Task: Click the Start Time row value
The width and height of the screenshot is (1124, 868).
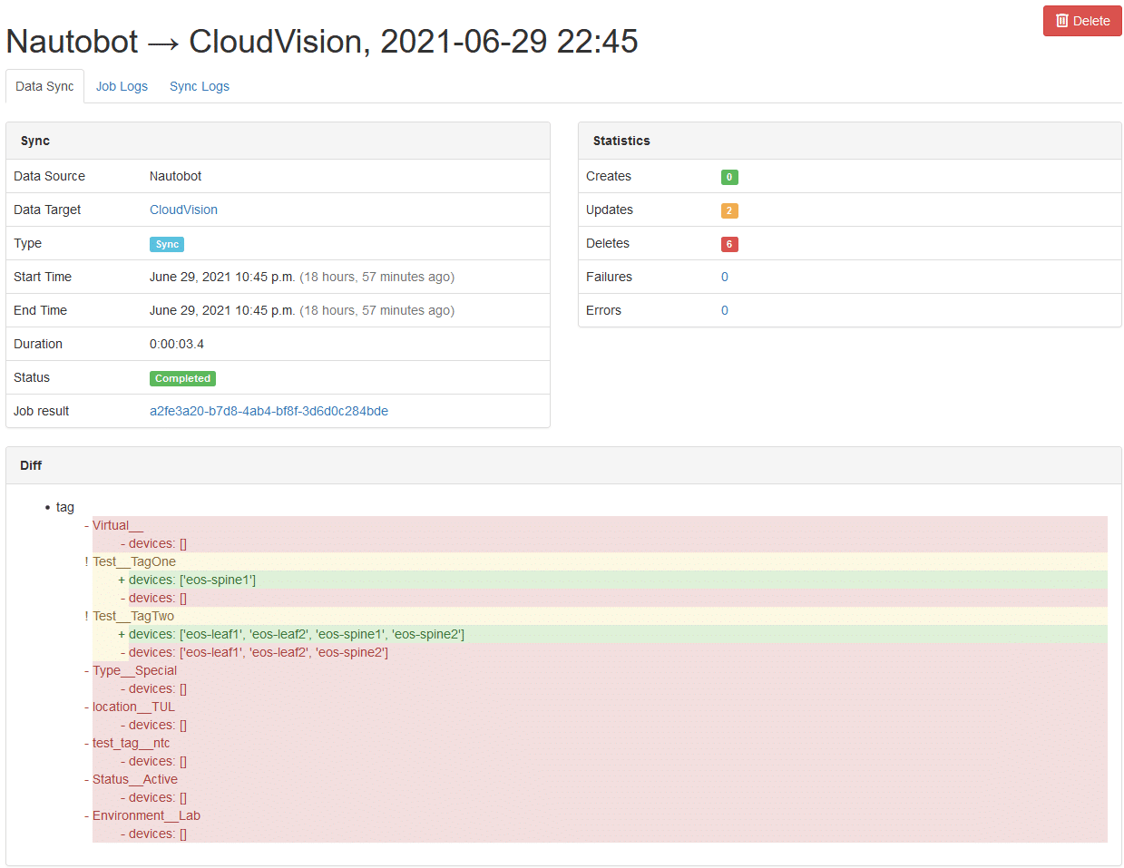Action: (302, 277)
